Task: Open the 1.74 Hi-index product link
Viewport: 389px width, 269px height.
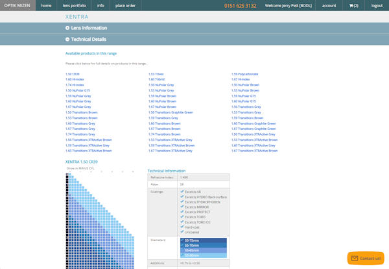Action: tap(75, 84)
